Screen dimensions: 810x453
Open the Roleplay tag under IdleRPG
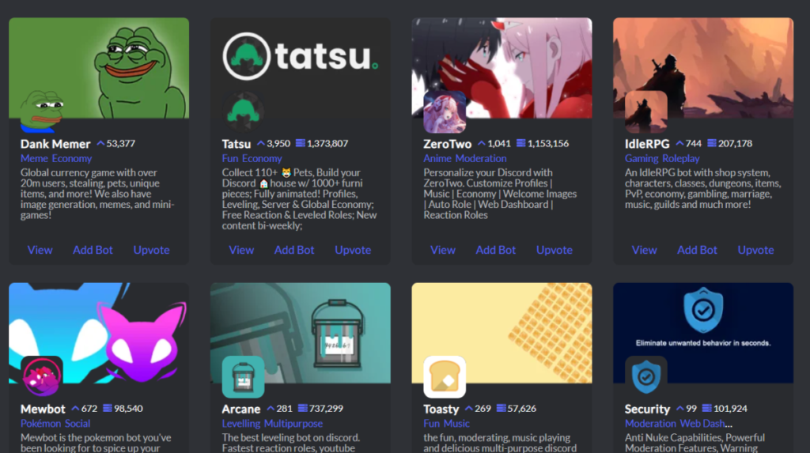tap(681, 159)
